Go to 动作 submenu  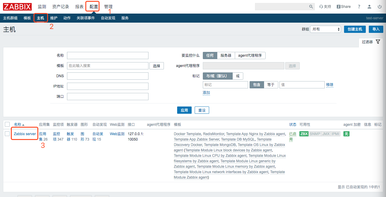point(67,18)
